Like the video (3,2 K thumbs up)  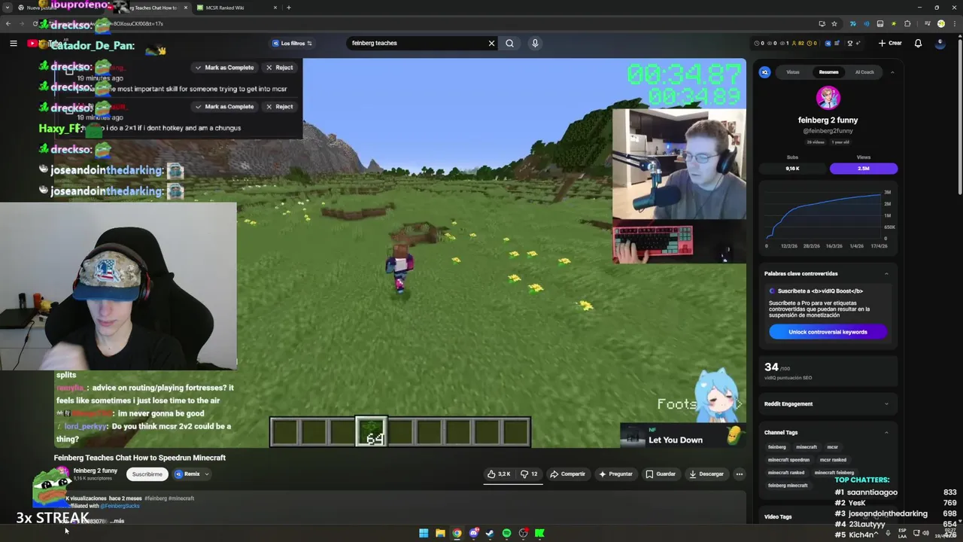(499, 474)
